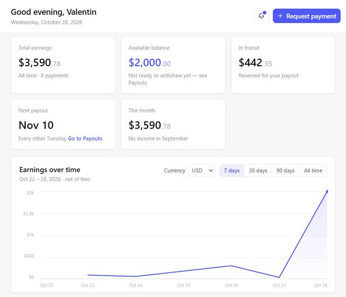Switch chart to 30 days
This screenshot has width=346, height=297.
click(258, 170)
